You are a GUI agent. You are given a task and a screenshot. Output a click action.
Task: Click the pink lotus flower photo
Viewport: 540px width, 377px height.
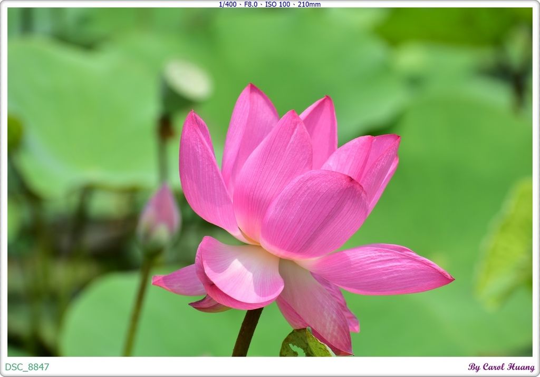pyautogui.click(x=270, y=182)
